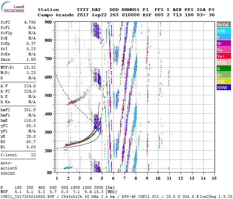Click the M(D) value 3.23

pyautogui.click(x=31, y=73)
